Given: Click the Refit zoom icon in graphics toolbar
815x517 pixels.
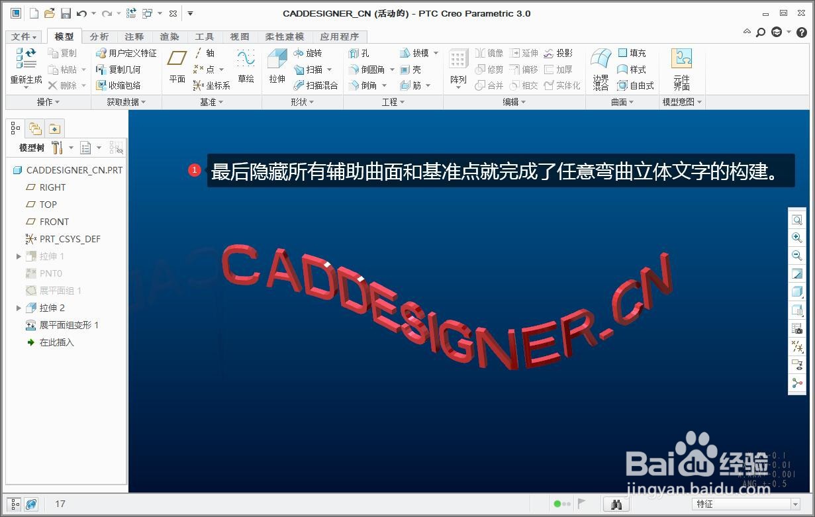Looking at the screenshot, I should (797, 220).
